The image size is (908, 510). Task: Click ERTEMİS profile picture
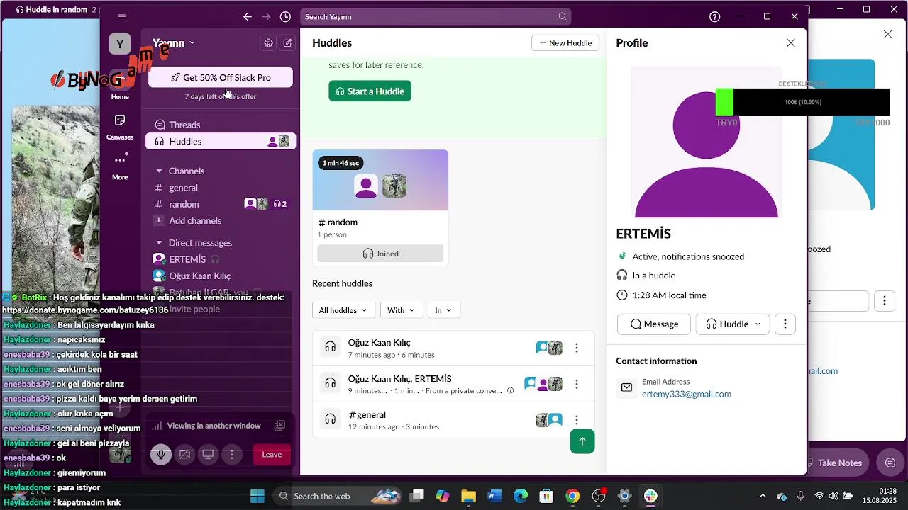707,142
